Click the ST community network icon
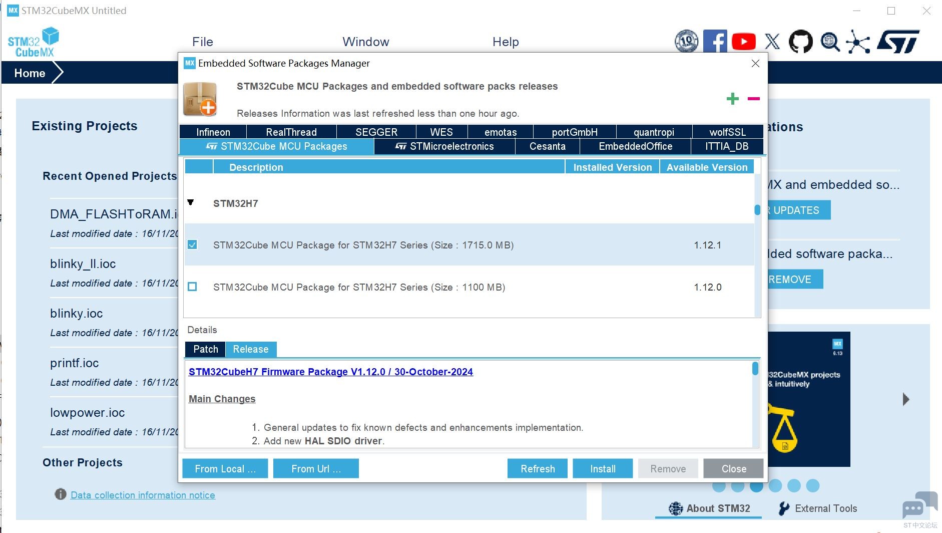942x533 pixels. 858,42
